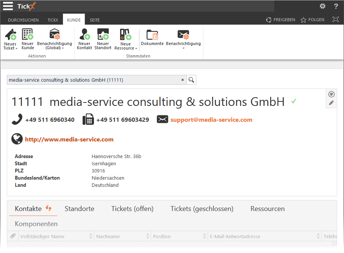The width and height of the screenshot is (344, 253).
Task: Click the Neuer Kontakt icon
Action: click(x=84, y=34)
